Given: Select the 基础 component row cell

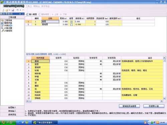Looking at the screenshot, I should click(x=40, y=61).
